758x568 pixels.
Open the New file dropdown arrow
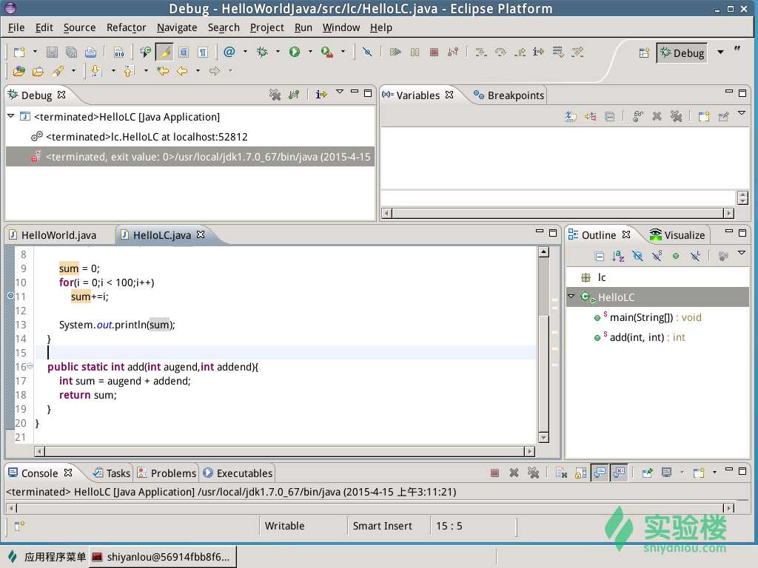pos(35,51)
